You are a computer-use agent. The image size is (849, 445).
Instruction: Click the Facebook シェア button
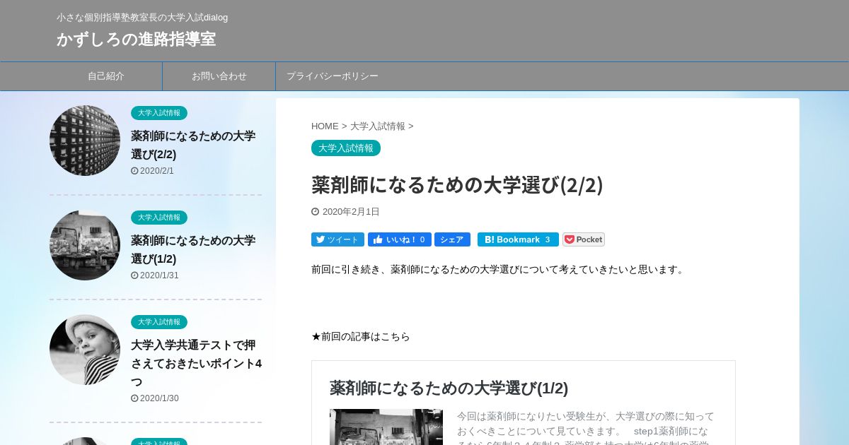452,239
